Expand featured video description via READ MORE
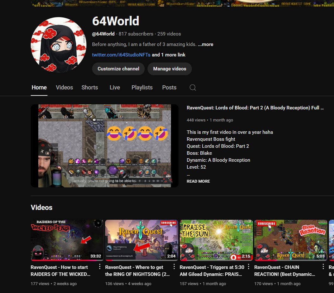 point(198,181)
